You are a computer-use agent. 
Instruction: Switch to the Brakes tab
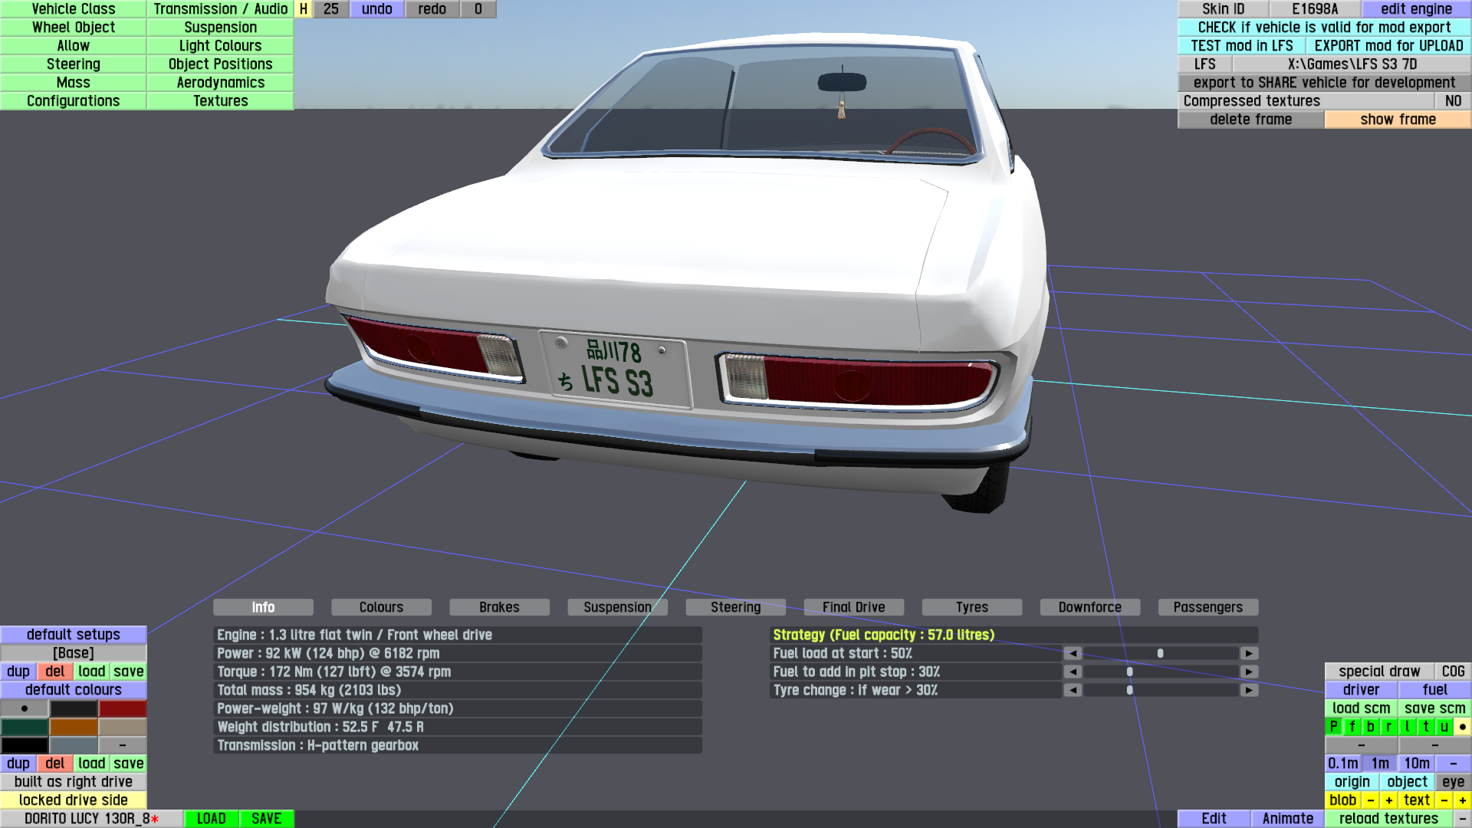tap(499, 607)
